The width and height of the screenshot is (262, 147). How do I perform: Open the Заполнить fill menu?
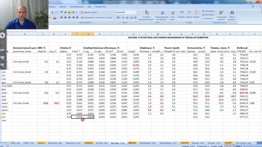click(x=209, y=15)
